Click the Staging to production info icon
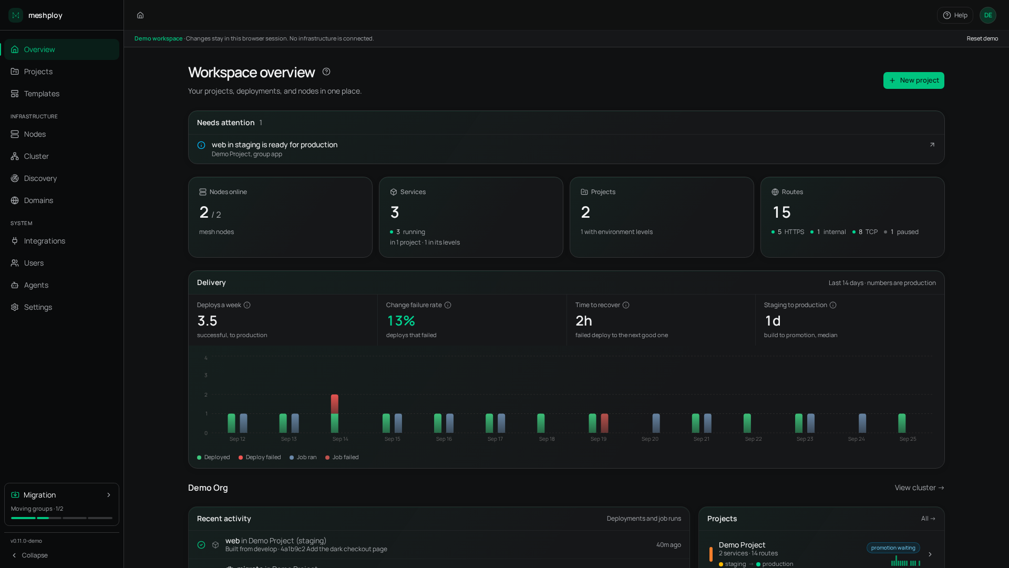This screenshot has height=568, width=1009. pyautogui.click(x=833, y=305)
